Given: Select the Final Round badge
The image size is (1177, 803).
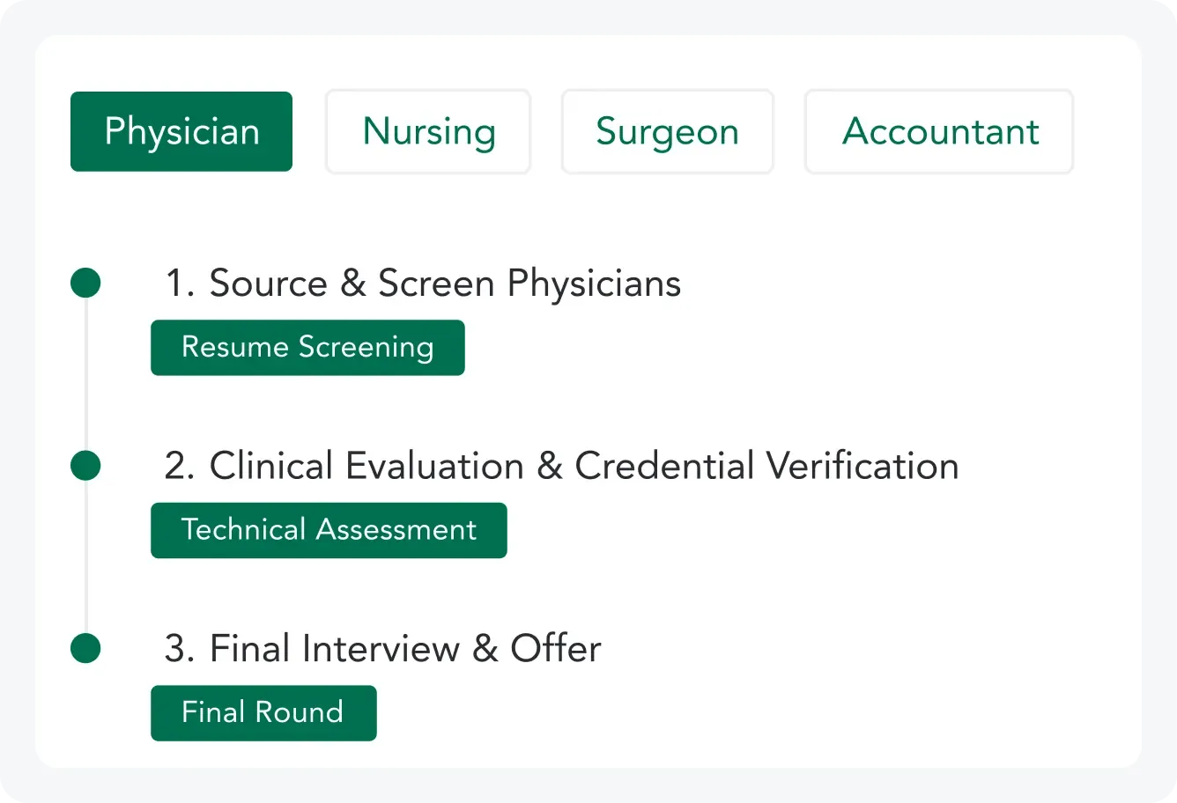Looking at the screenshot, I should click(263, 712).
